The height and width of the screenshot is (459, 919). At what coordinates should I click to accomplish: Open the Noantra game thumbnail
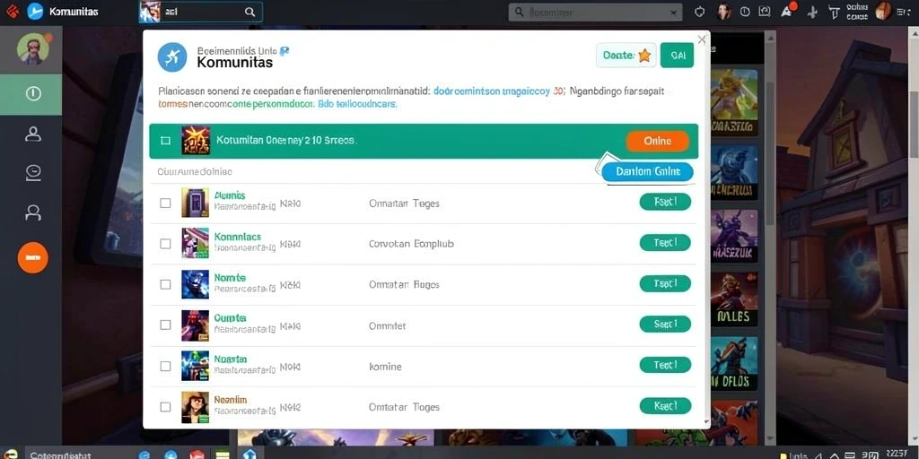tap(195, 366)
